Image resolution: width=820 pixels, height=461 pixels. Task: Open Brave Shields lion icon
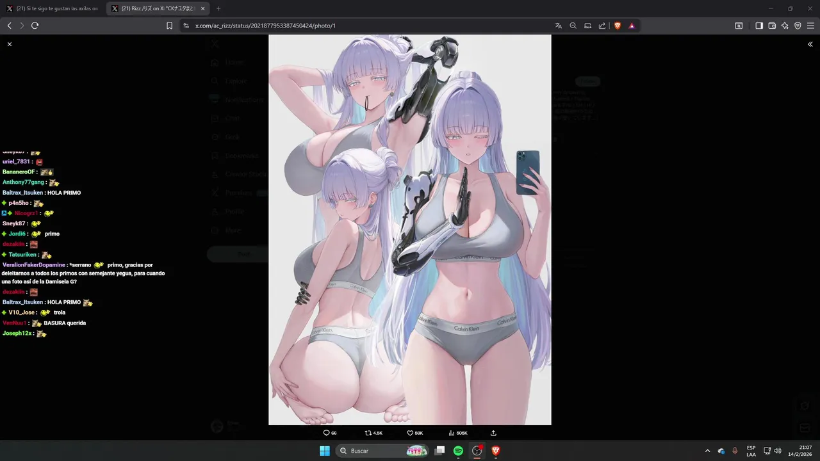618,26
